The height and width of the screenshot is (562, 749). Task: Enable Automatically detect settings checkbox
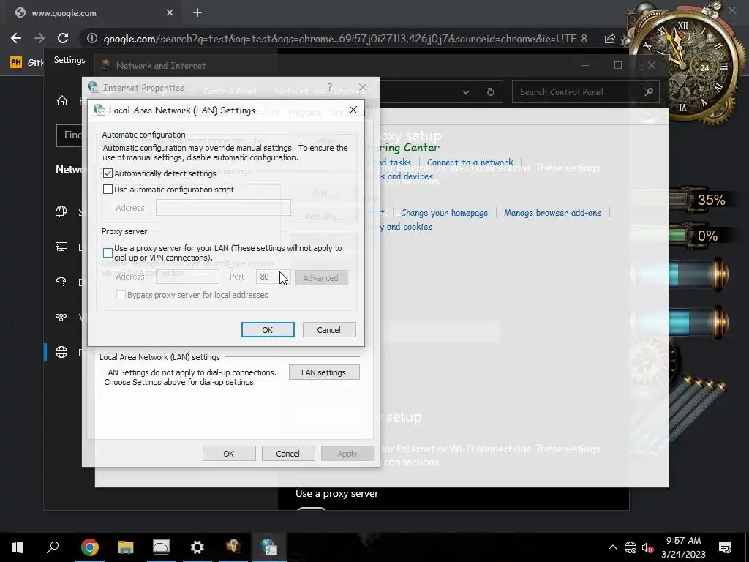point(108,173)
